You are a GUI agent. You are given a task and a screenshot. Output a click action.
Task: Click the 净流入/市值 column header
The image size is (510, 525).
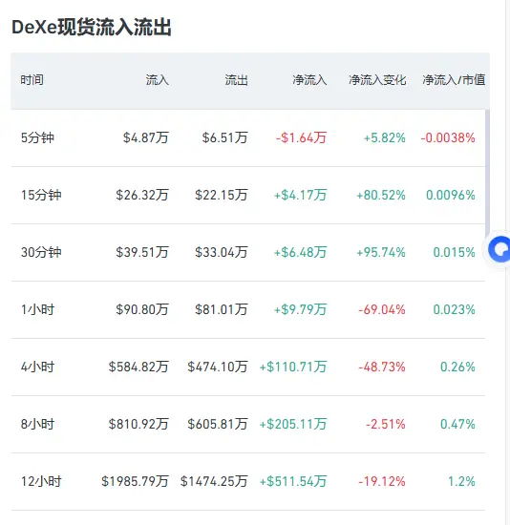point(454,80)
